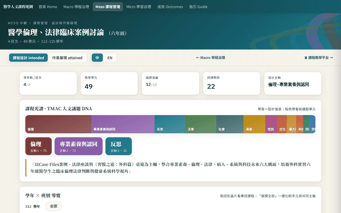341x213 pixels.
Task: Select the purple 專業素養與認同 spectrum segment
Action: click(x=123, y=124)
